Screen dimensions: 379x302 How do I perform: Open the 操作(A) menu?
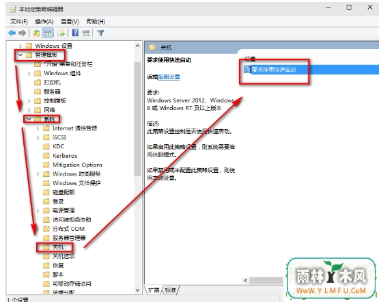(x=44, y=21)
